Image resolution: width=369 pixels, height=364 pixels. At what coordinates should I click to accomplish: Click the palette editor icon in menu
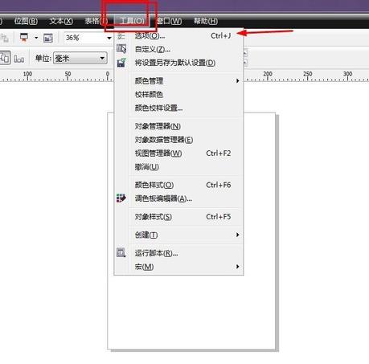click(121, 198)
